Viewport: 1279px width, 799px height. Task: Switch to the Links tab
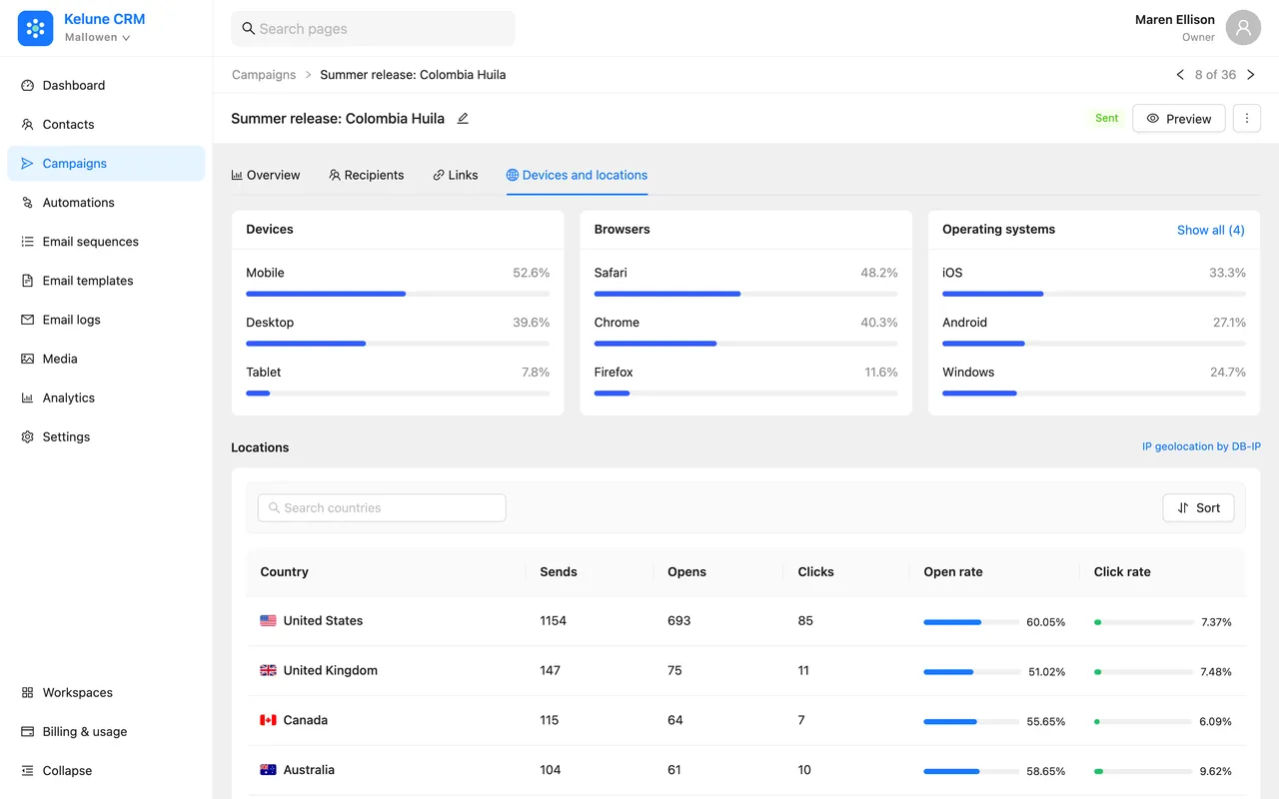coord(456,175)
